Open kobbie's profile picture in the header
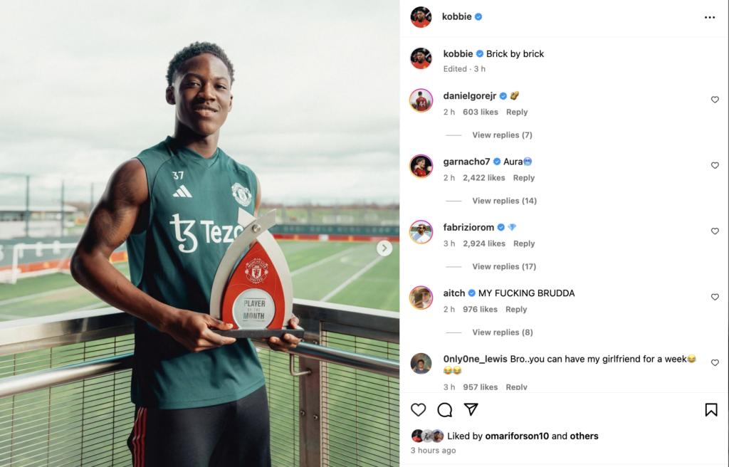This screenshot has width=729, height=467. (421, 17)
